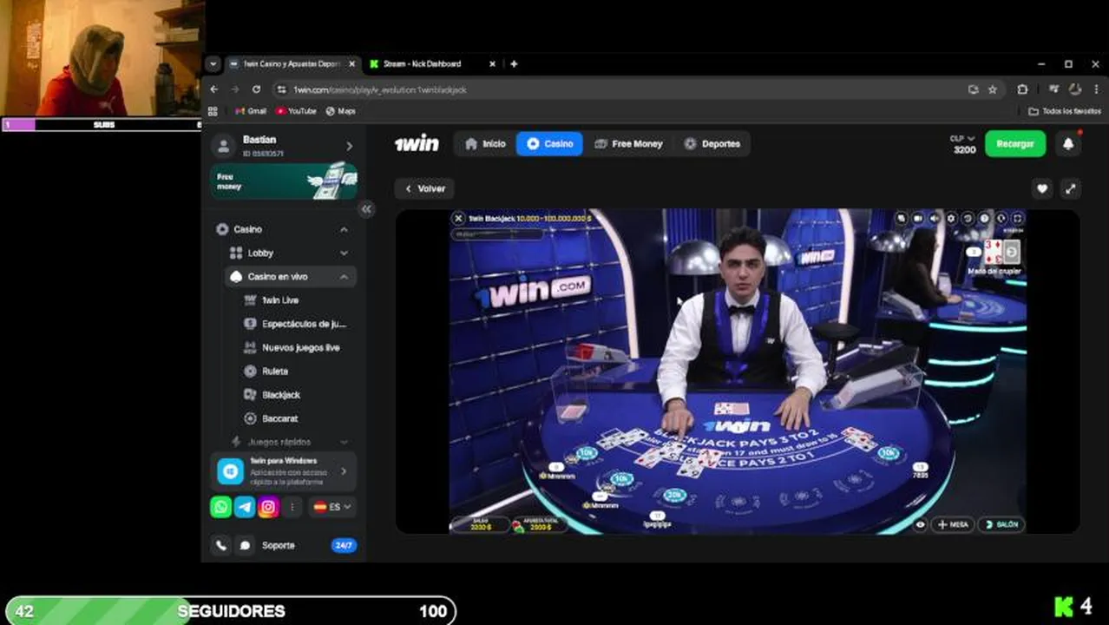
Task: Click the WhatsApp icon
Action: pyautogui.click(x=221, y=507)
